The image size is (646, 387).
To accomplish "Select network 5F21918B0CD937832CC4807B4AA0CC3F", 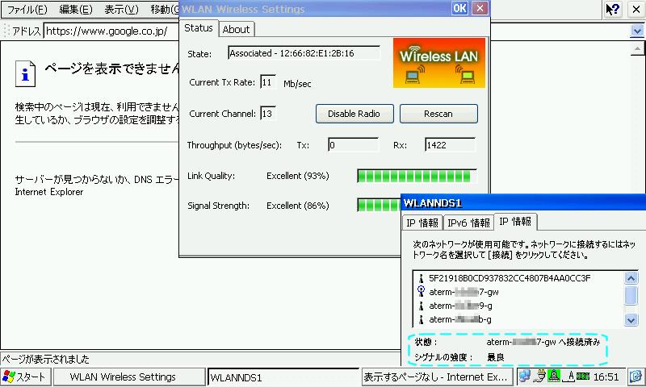I will tap(510, 278).
